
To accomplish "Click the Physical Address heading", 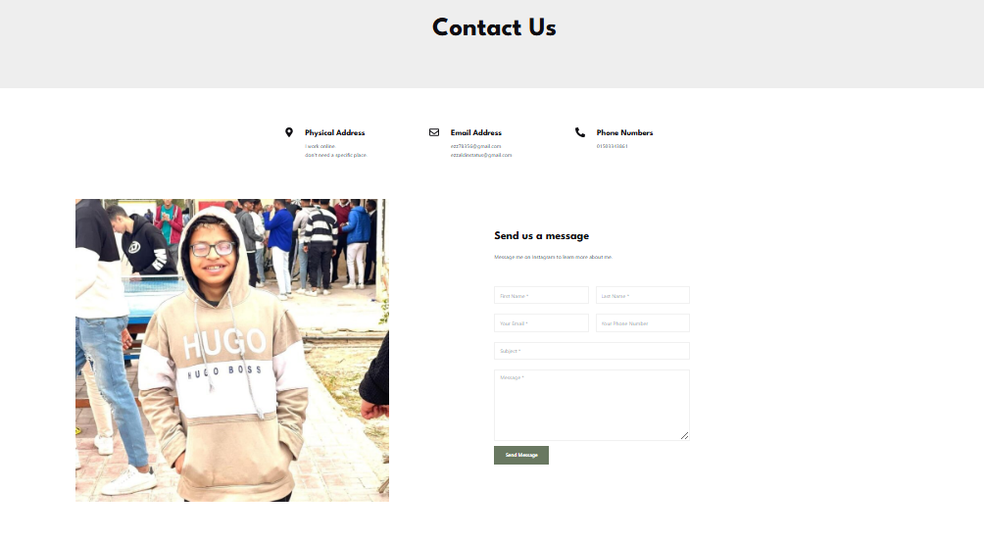I will click(334, 132).
